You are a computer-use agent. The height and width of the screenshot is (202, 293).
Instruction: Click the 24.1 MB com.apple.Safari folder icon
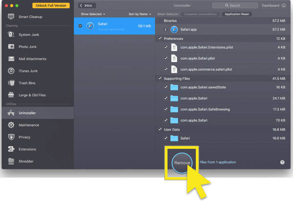coord(174,98)
